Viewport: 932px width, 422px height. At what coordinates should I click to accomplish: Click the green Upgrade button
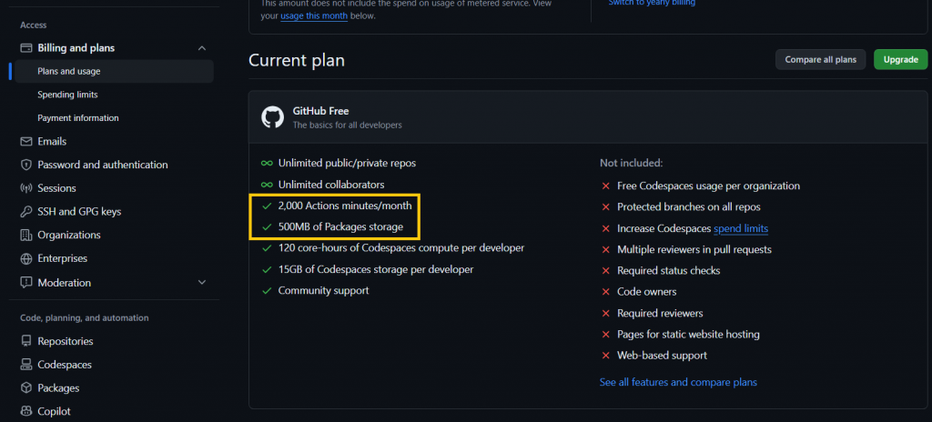click(x=900, y=59)
